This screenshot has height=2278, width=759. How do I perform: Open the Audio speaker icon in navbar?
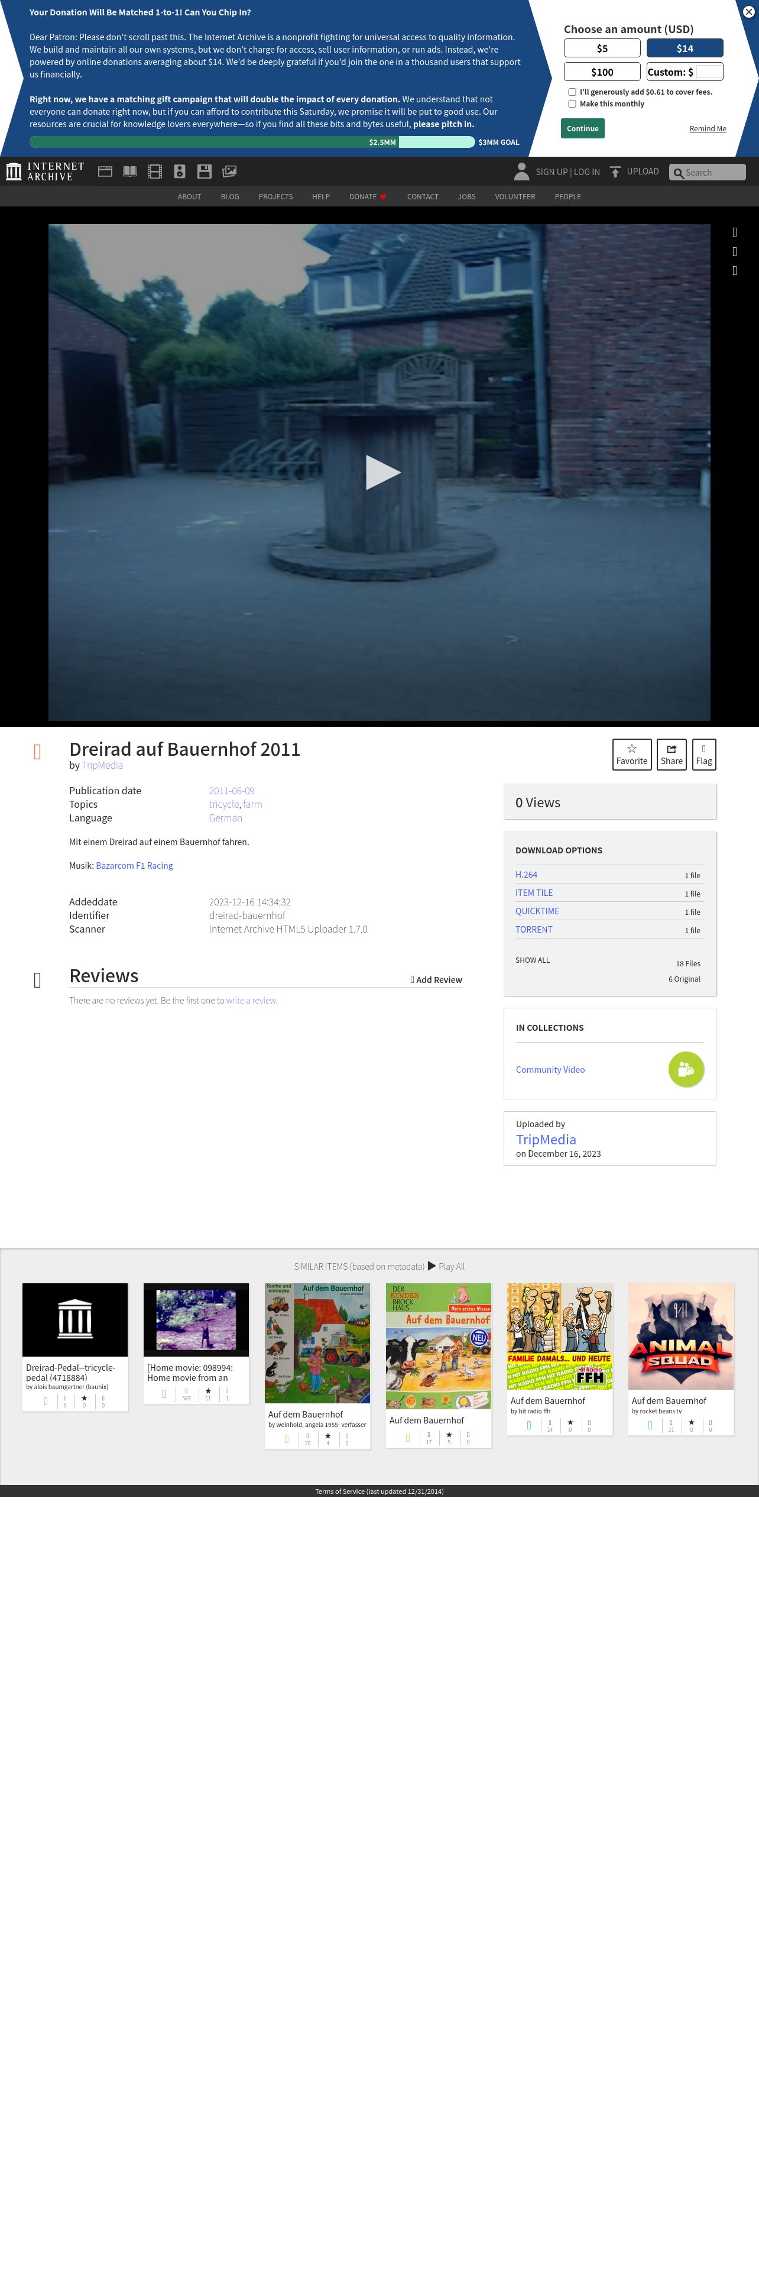tap(179, 172)
